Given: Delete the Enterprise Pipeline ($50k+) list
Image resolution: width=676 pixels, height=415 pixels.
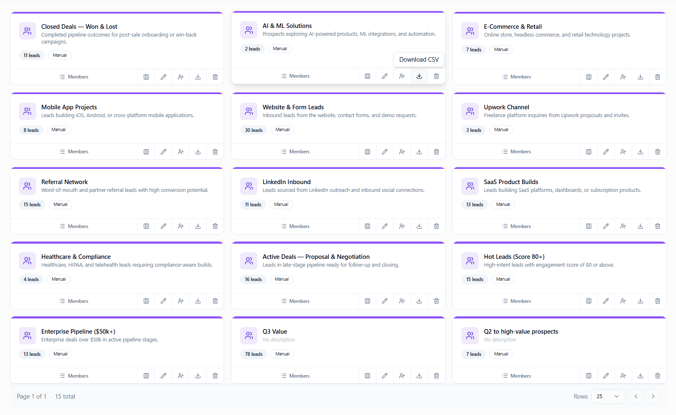Looking at the screenshot, I should [215, 376].
